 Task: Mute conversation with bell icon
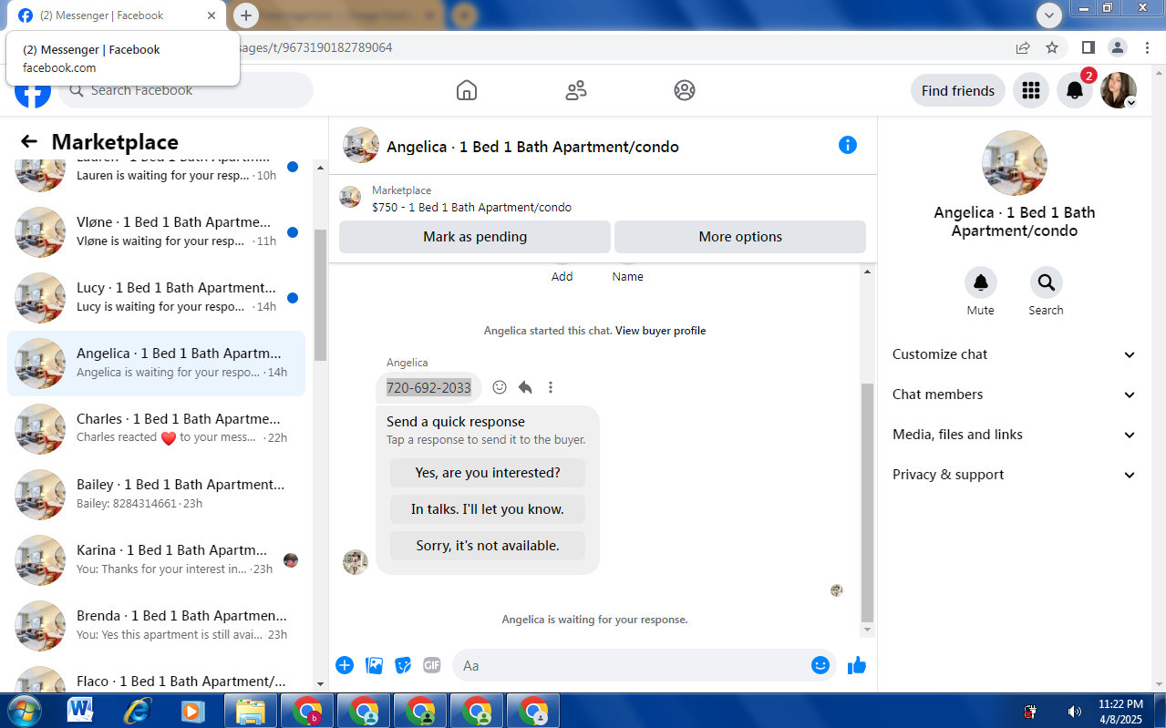tap(981, 282)
